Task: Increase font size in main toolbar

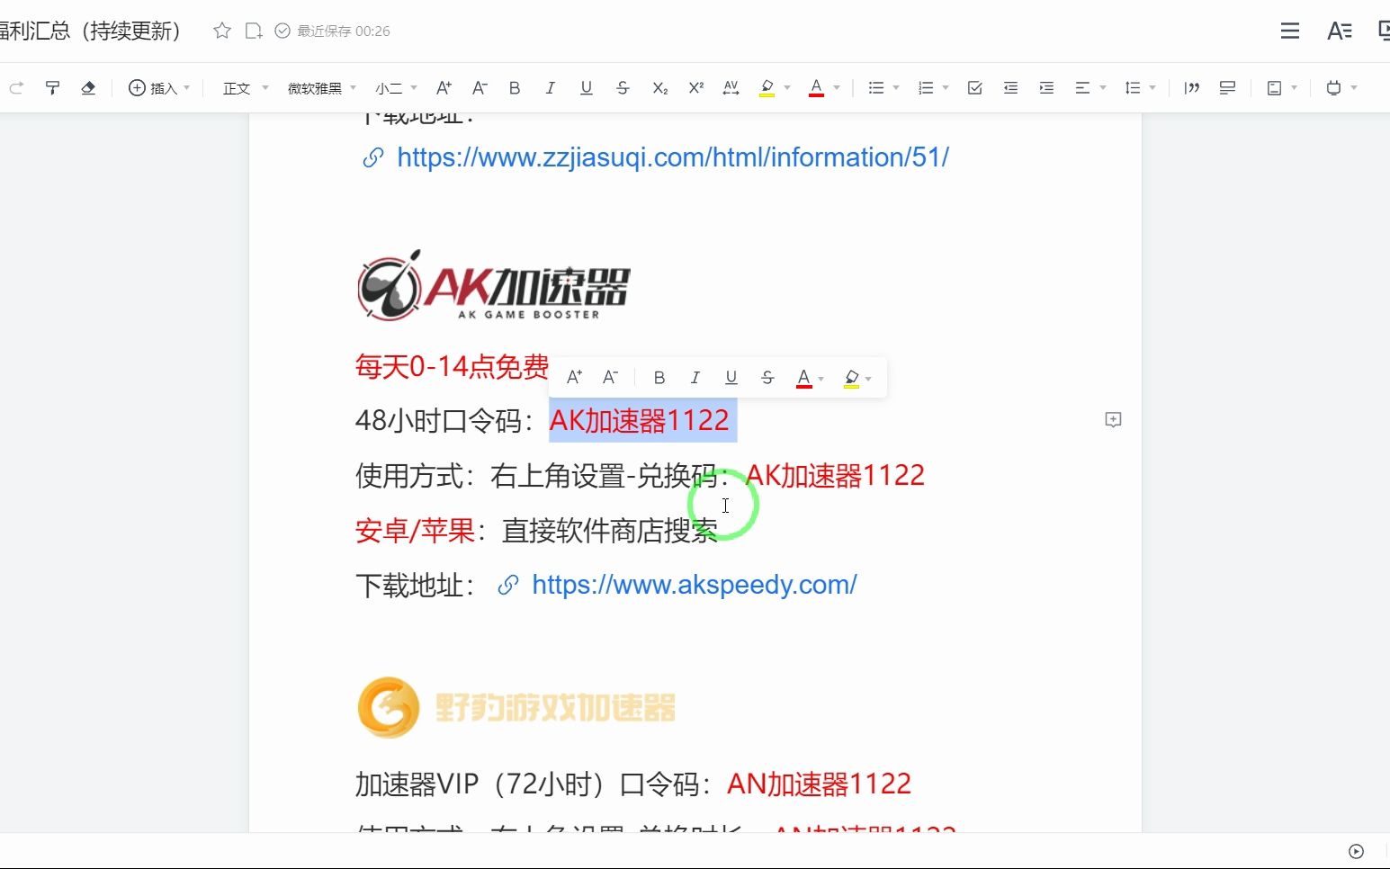Action: [x=444, y=88]
